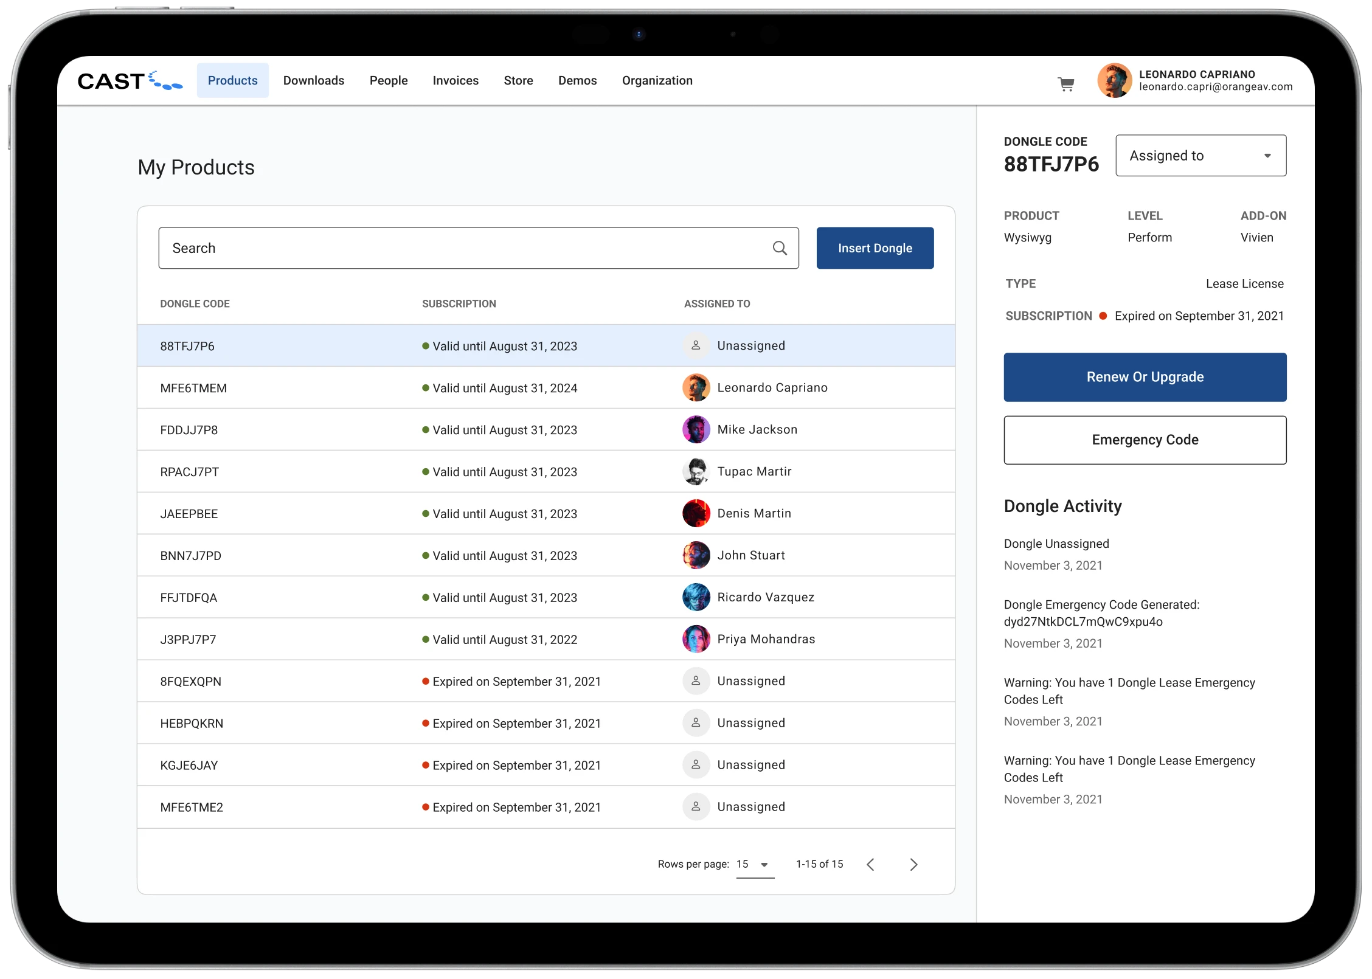Open the Downloads tab
This screenshot has width=1372, height=979.
314,80
